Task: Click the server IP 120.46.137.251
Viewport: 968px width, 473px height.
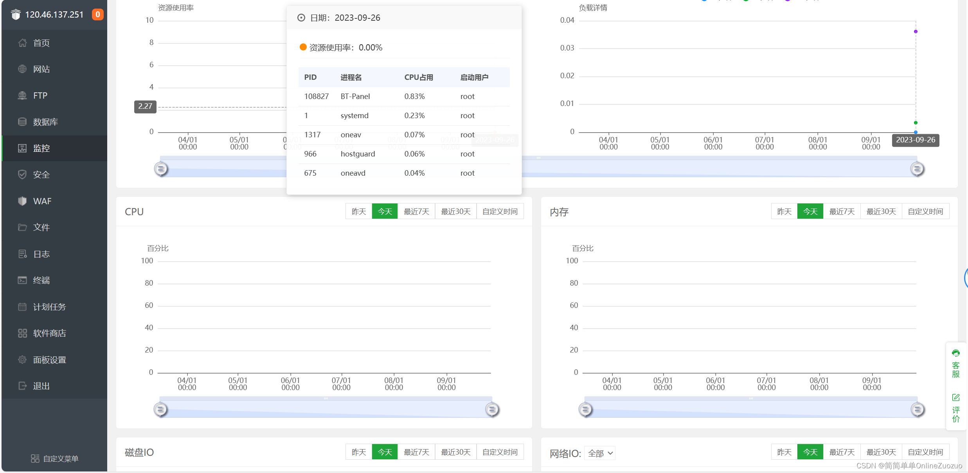Action: 54,14
